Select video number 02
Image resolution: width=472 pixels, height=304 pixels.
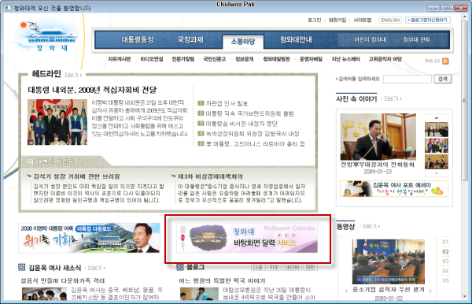pos(445,251)
